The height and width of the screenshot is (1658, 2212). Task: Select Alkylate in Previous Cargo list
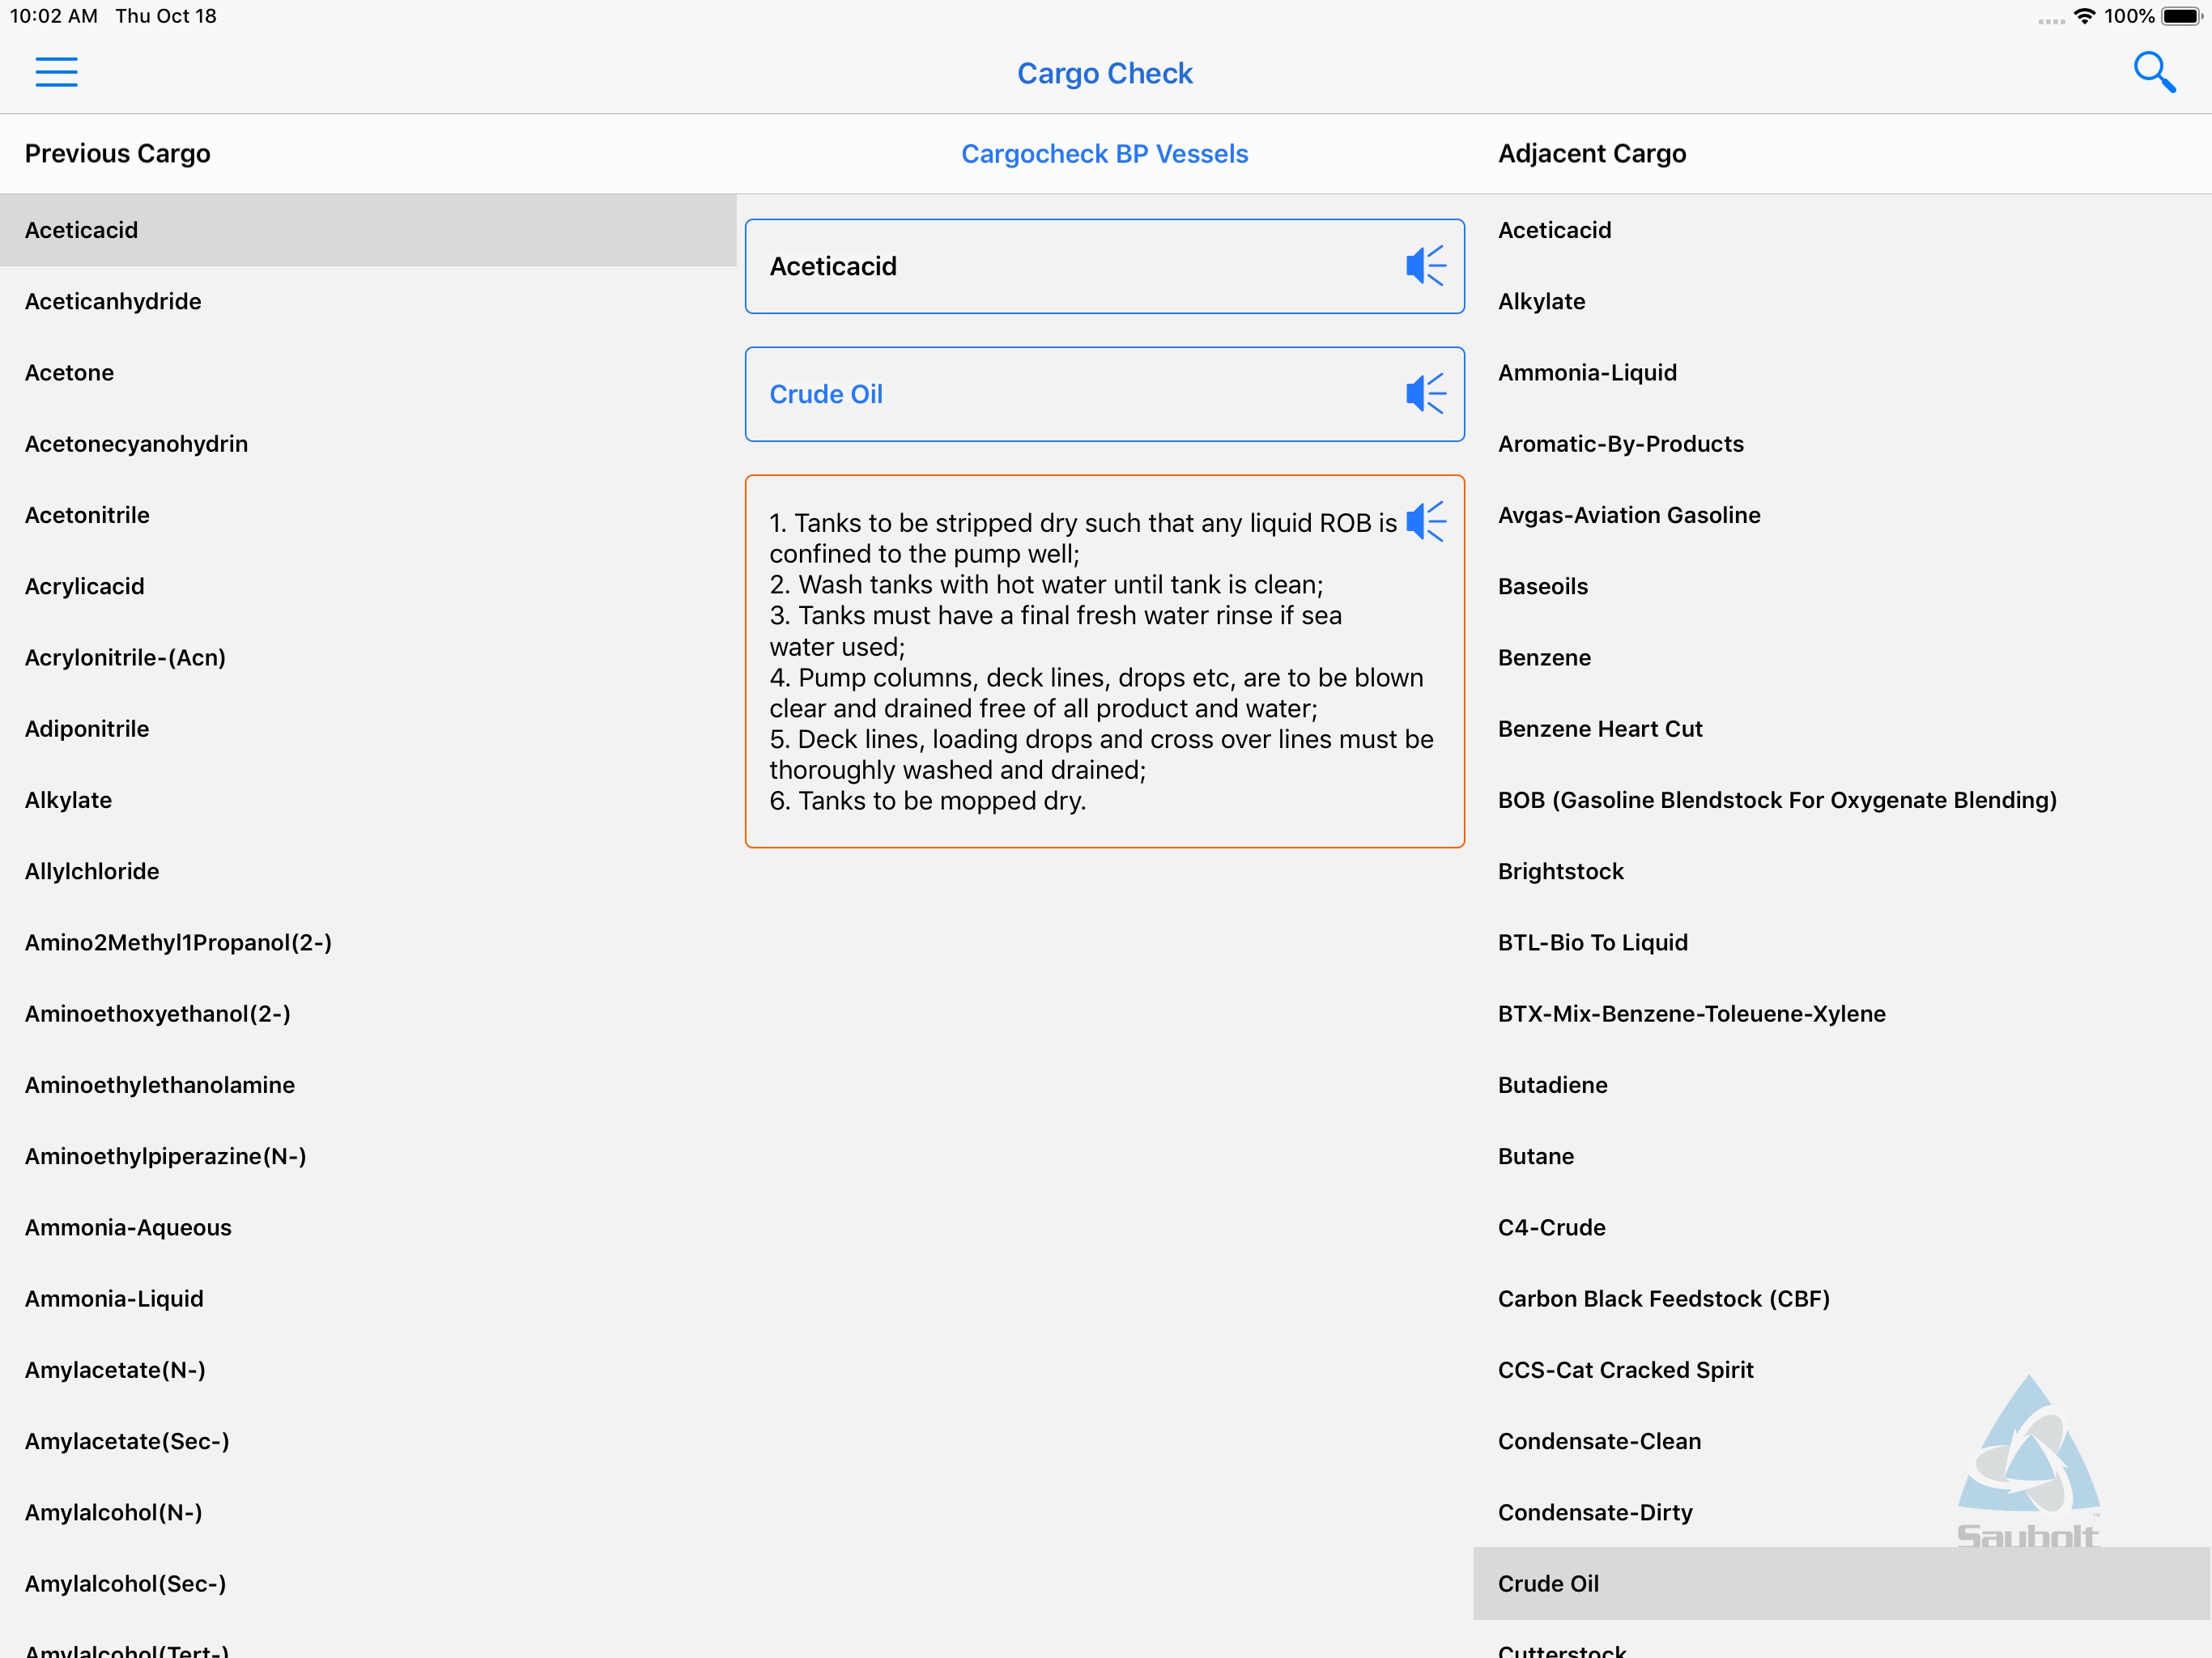click(x=368, y=800)
